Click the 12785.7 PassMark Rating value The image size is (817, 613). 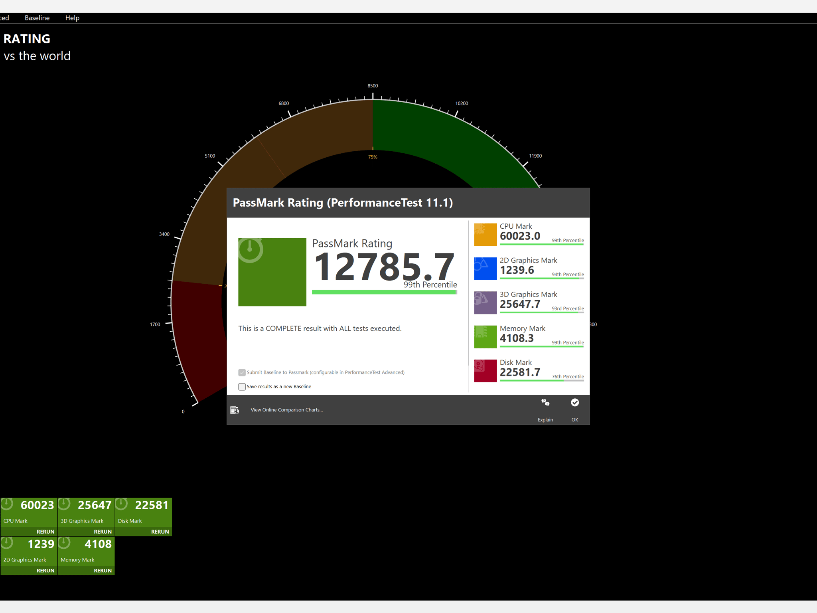coord(384,266)
